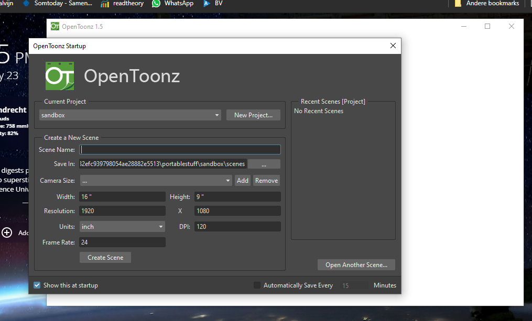Click the Remove button next to Camera Size
This screenshot has width=532, height=321.
[x=266, y=180]
